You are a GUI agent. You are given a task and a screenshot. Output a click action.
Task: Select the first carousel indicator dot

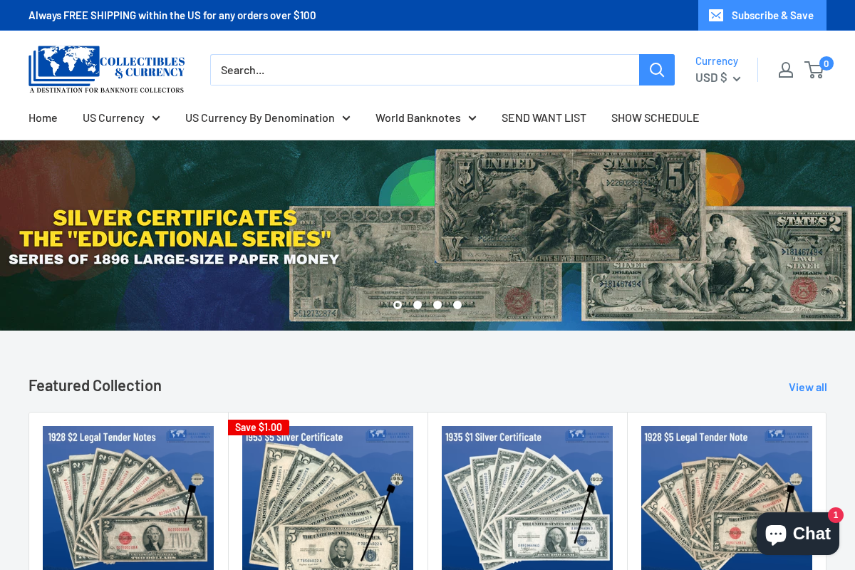(x=397, y=304)
